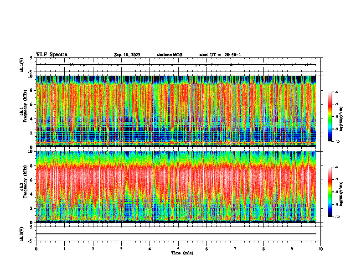This screenshot has height=279, width=361.
Task: Click time axis tick label "7"
Action: tap(235, 249)
